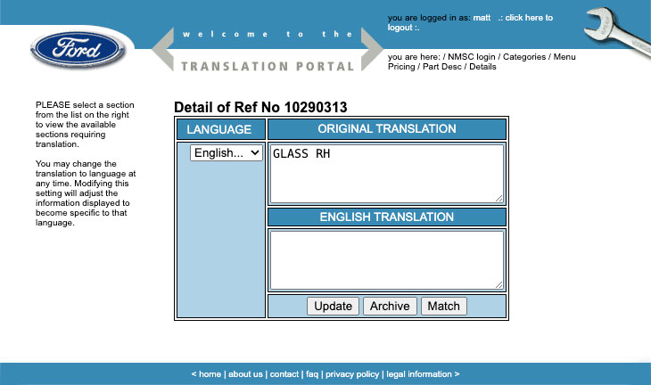Click the resize grip of Original Translation box
The height and width of the screenshot is (385, 651).
pos(499,199)
